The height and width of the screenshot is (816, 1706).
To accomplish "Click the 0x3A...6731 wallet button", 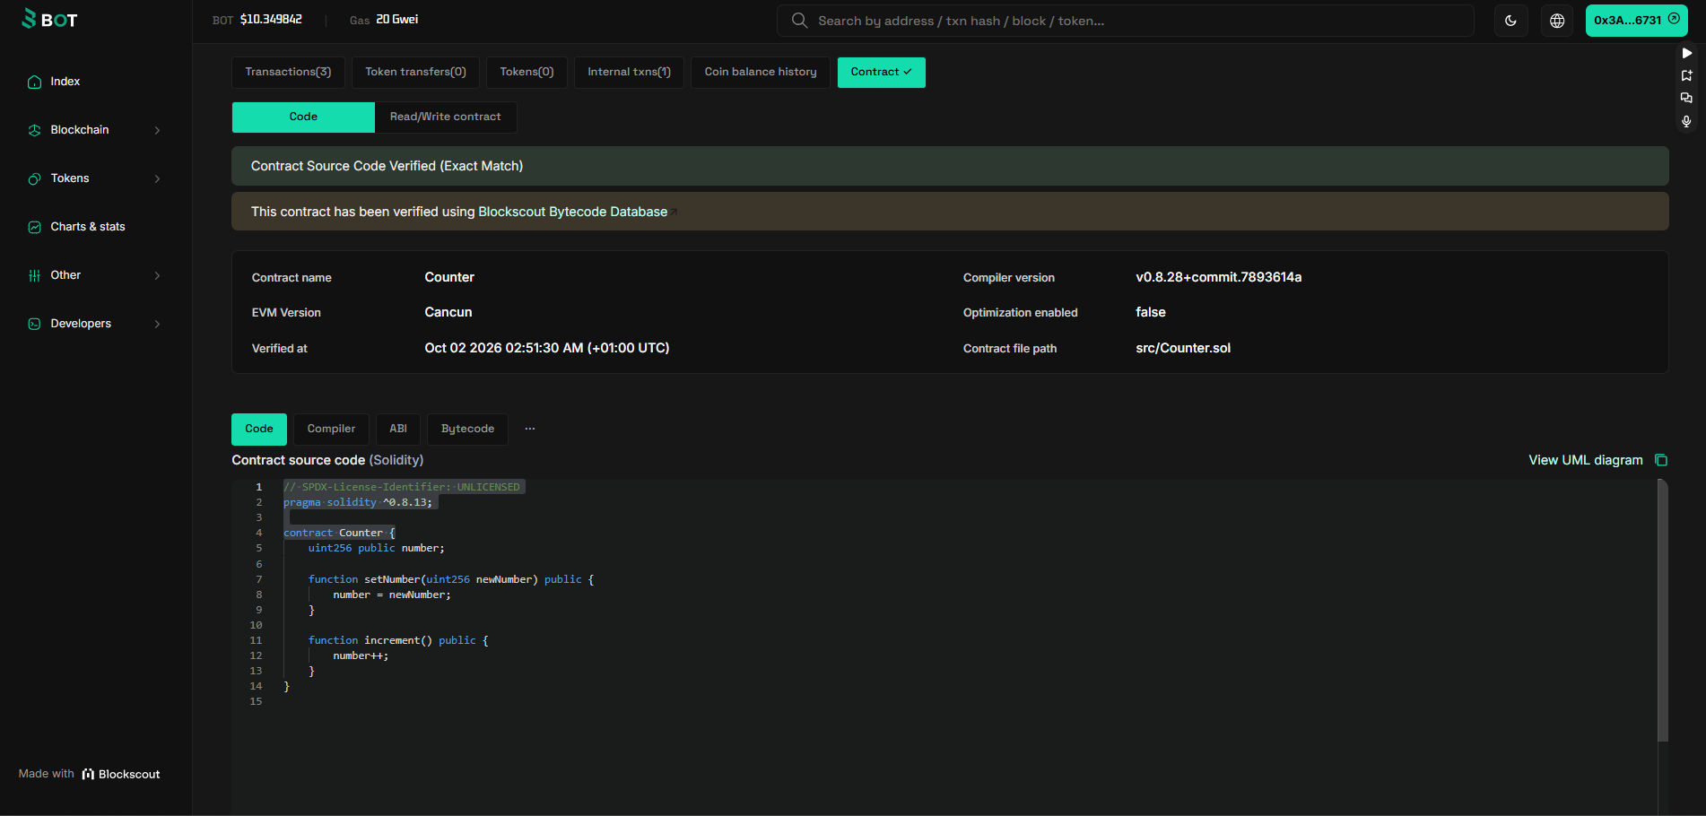I will 1636,21.
